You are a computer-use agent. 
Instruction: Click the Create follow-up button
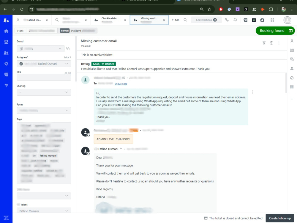280,218
